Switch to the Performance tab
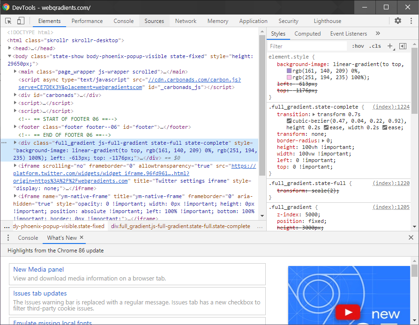This screenshot has width=419, height=325. [x=87, y=21]
